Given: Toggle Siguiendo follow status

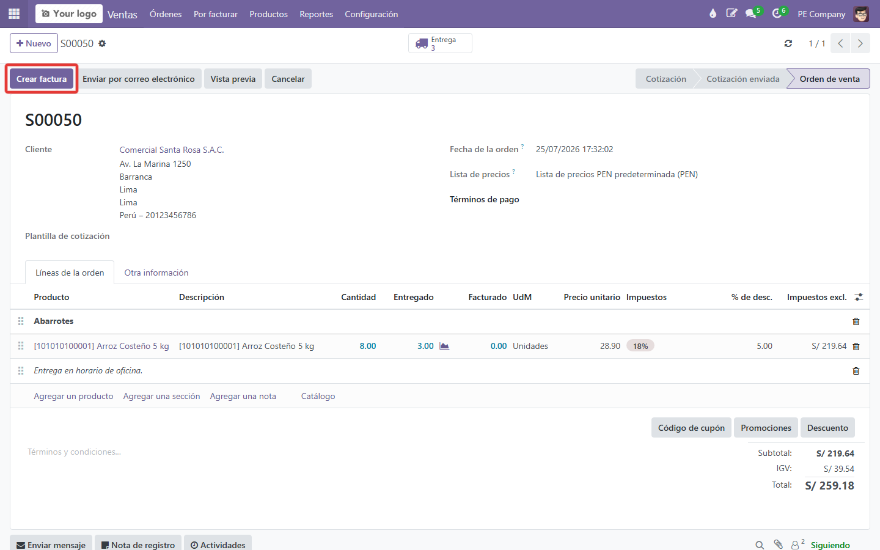Looking at the screenshot, I should coord(830,545).
